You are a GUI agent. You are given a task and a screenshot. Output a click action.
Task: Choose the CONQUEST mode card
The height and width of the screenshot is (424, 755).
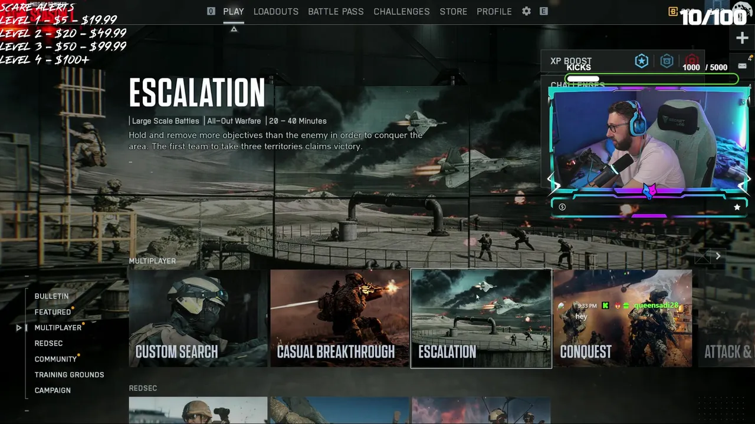pos(623,319)
